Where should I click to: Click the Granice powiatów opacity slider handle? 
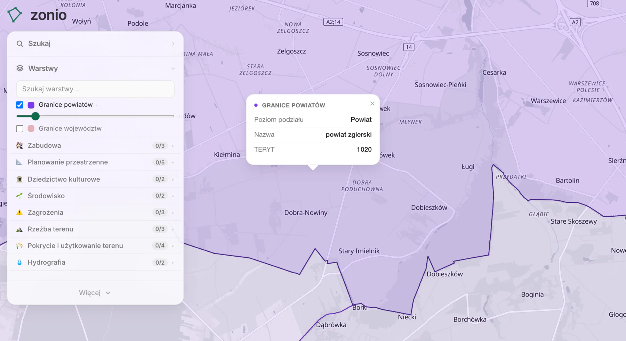[35, 116]
